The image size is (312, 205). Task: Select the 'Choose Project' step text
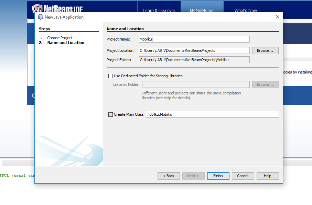pyautogui.click(x=60, y=38)
